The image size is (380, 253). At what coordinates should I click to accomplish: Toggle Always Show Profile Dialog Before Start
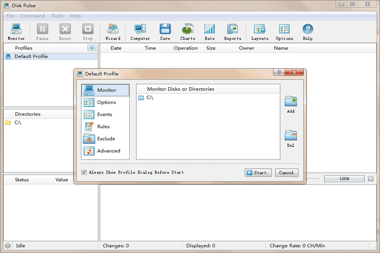(84, 172)
